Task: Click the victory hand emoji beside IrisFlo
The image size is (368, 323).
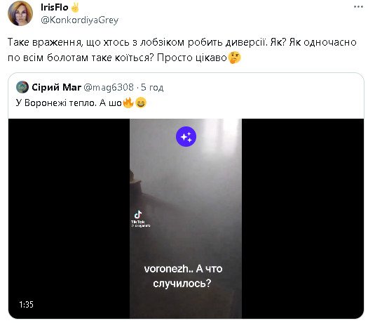Action: point(75,8)
